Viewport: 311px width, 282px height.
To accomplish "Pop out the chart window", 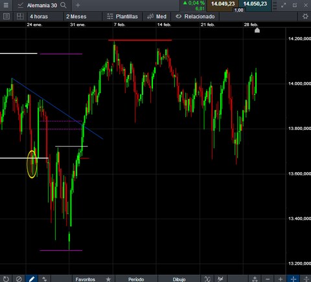I will point(295,5).
